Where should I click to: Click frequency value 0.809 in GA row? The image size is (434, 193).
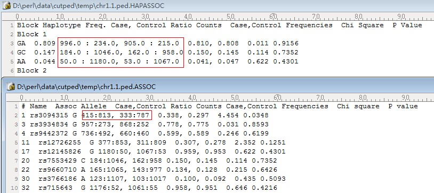45,44
